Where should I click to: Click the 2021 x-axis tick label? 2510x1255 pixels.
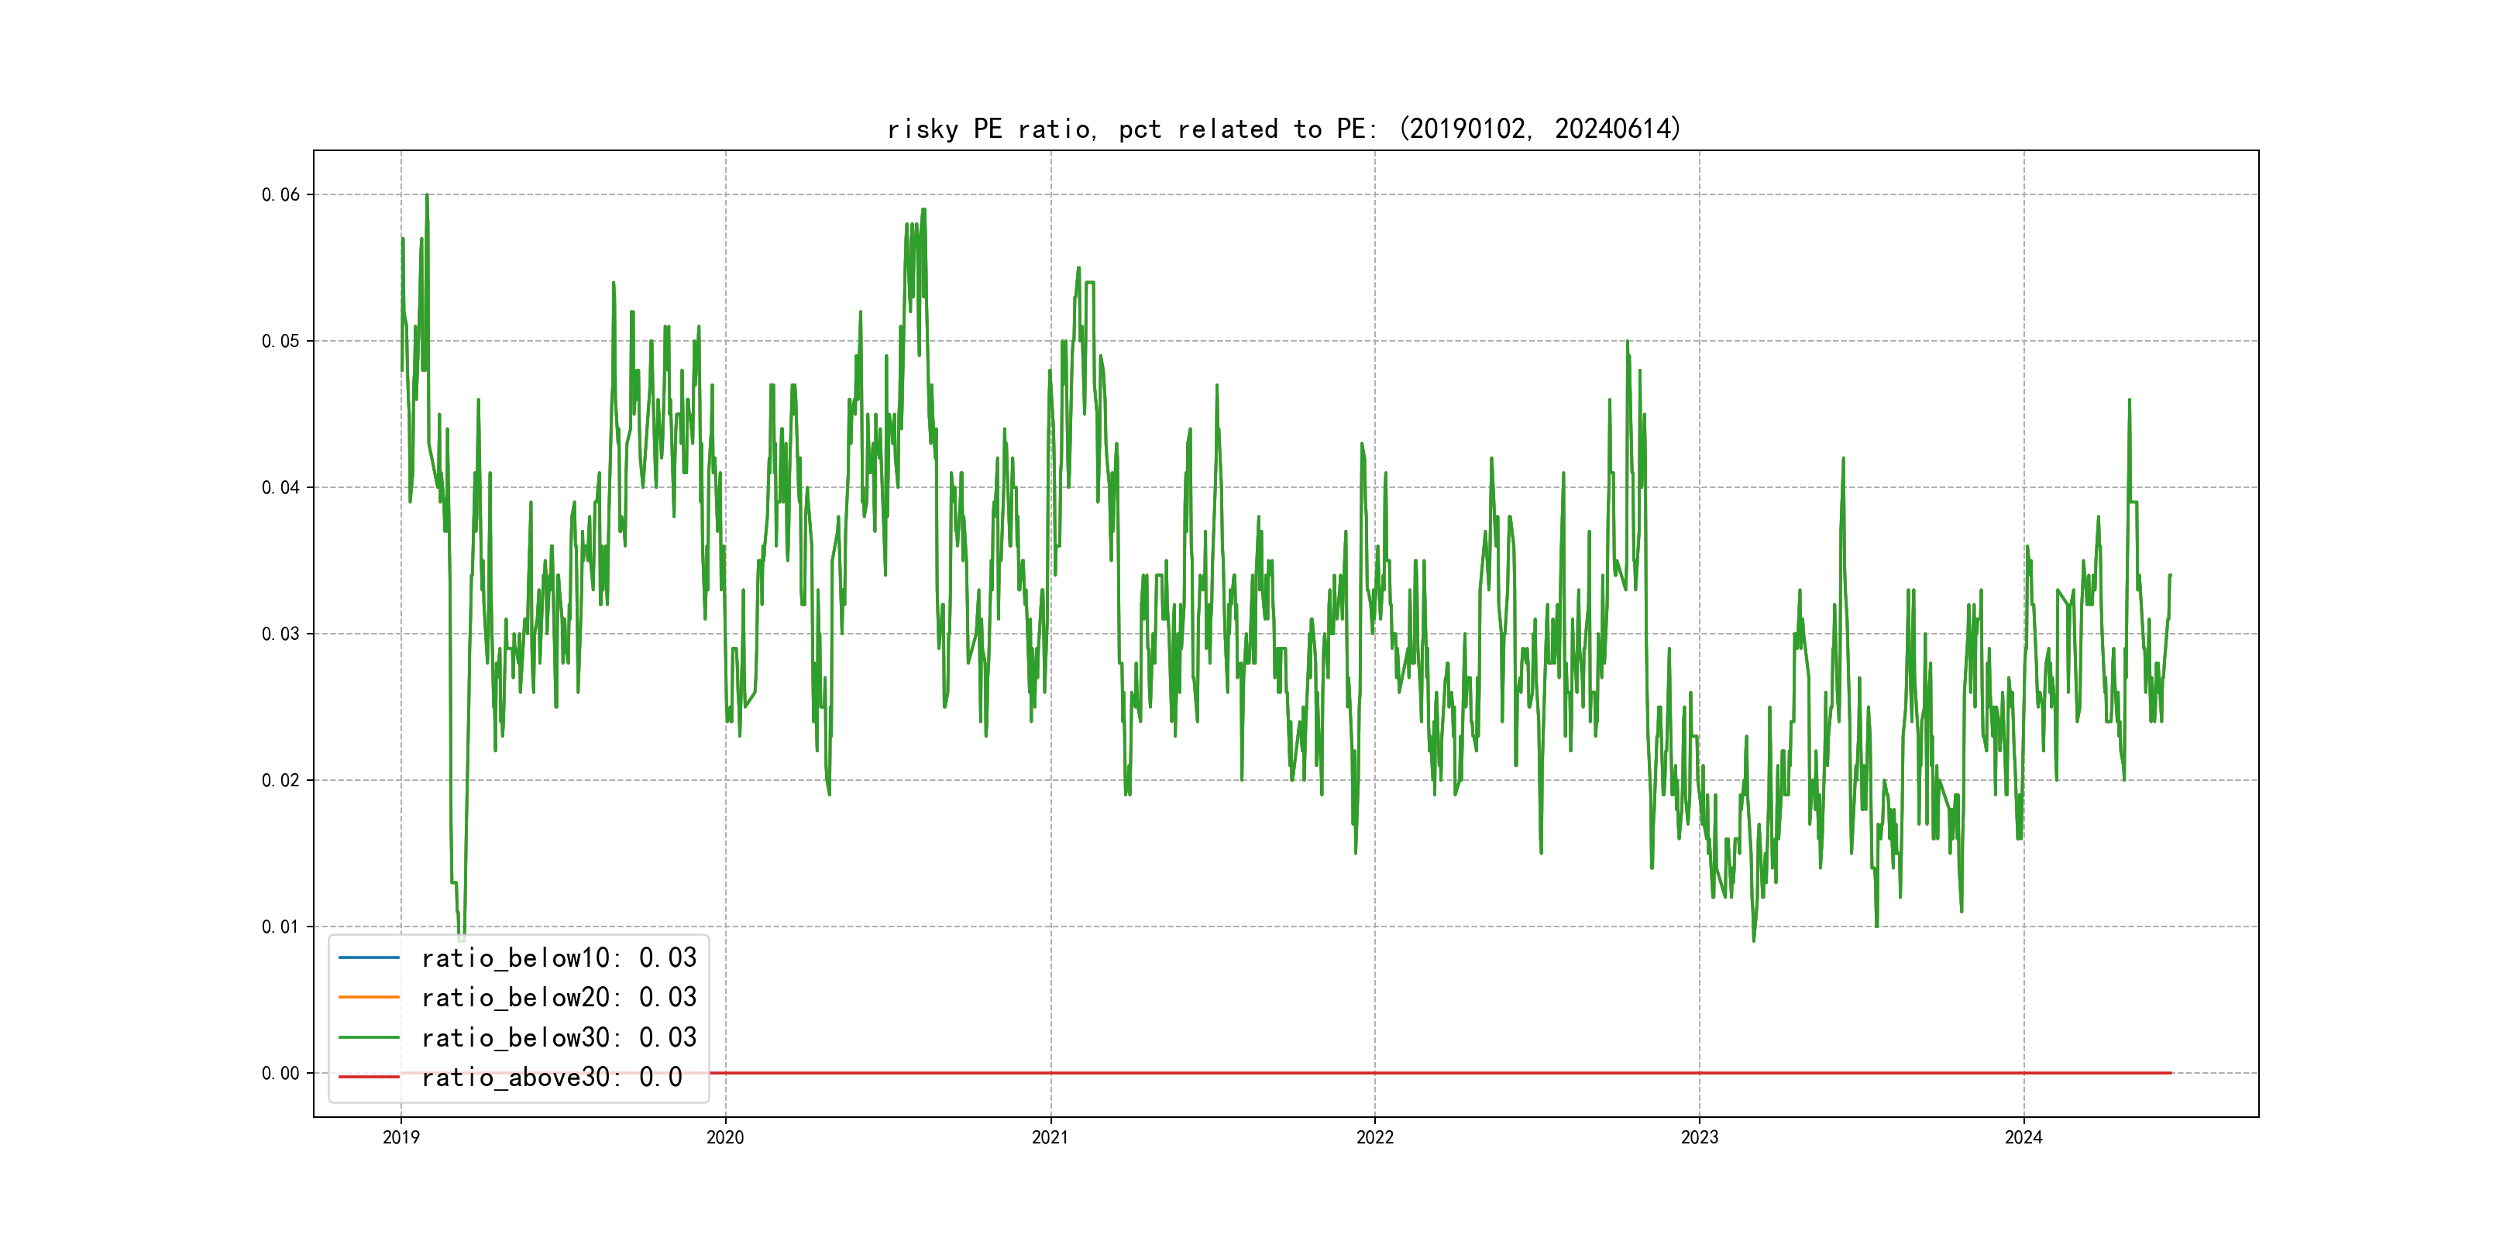point(1050,1137)
